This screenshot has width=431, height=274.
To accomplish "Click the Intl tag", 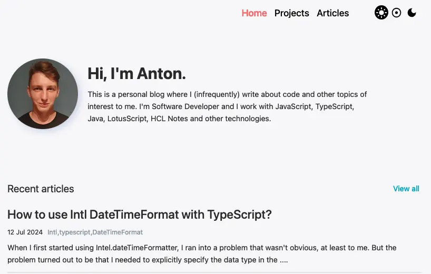I will (x=52, y=232).
